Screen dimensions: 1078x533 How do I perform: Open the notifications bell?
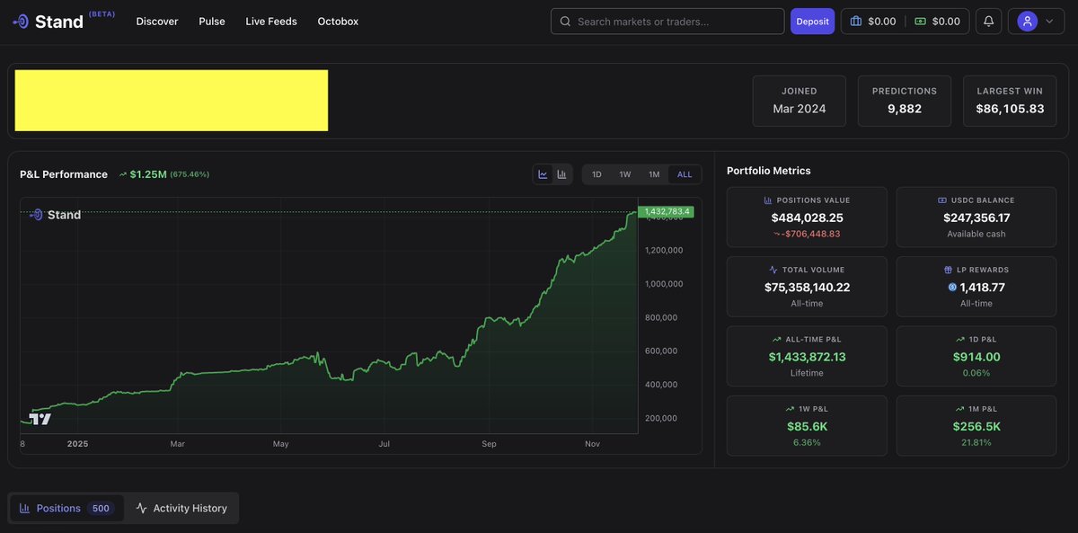click(x=988, y=22)
